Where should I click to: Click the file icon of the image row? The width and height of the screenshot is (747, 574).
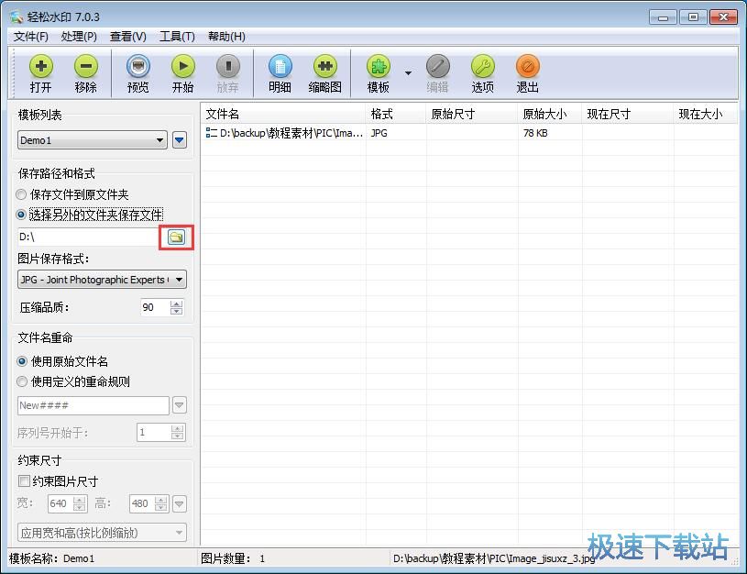point(211,133)
